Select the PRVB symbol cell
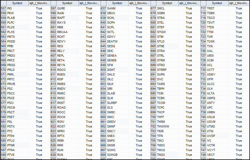The image size is (250, 160). (x=17, y=84)
